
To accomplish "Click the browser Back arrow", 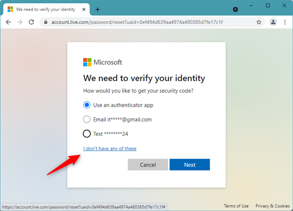I will click(x=8, y=22).
